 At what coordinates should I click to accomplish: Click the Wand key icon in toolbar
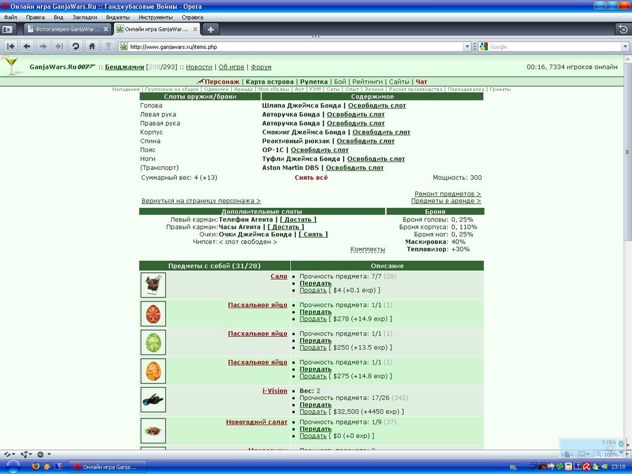pyautogui.click(x=108, y=46)
